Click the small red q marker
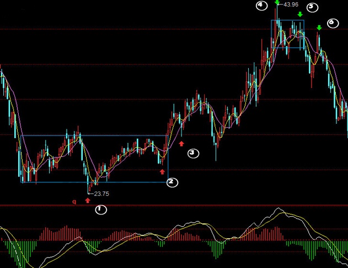The image size is (348, 268). pos(74,202)
